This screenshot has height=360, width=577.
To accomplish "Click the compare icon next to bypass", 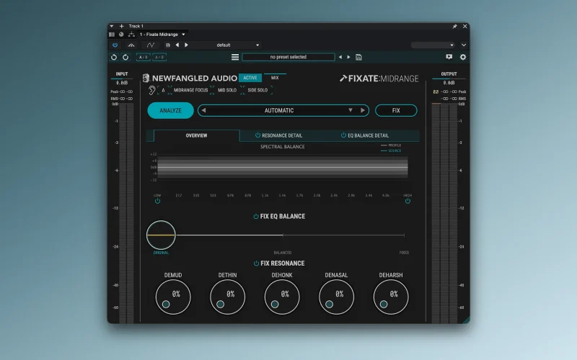I will click(x=131, y=45).
